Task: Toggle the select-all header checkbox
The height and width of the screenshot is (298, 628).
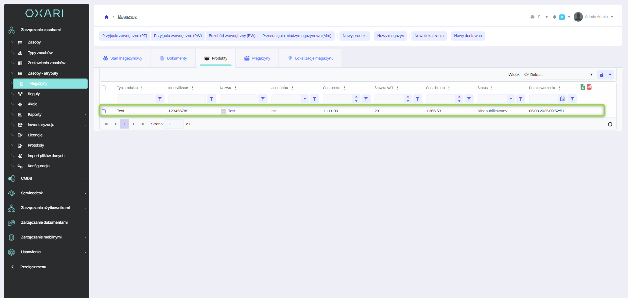Action: (104, 88)
